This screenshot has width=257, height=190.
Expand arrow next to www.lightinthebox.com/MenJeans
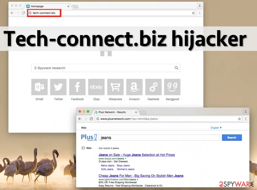click(138, 179)
